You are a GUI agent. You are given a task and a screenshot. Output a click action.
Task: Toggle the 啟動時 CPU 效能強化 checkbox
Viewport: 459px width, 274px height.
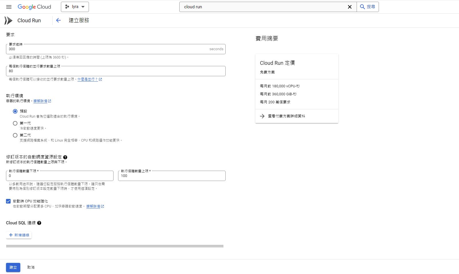coord(8,201)
